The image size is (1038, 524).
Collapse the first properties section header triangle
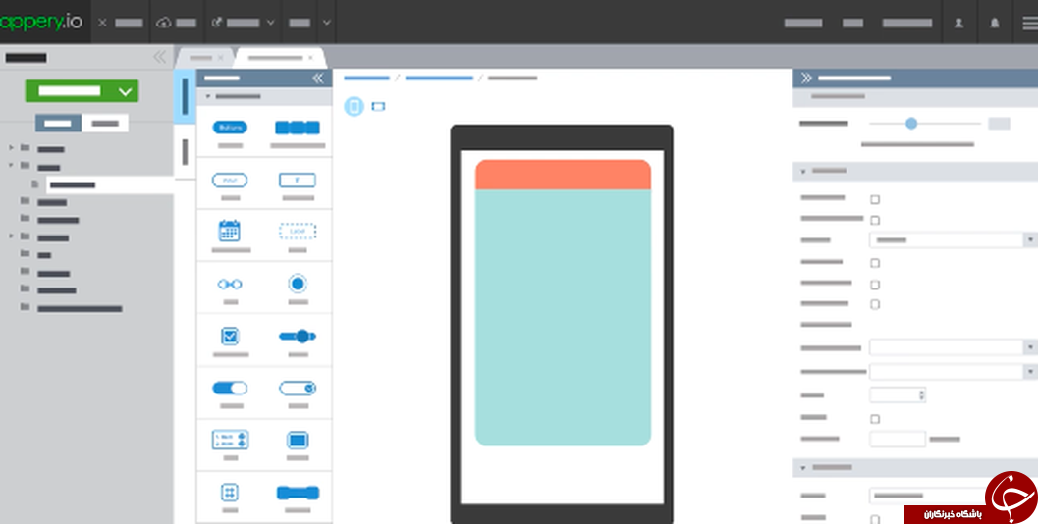803,172
